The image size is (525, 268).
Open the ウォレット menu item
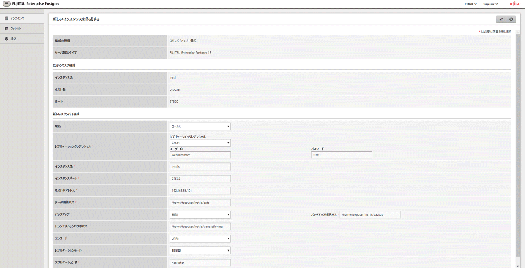22,28
